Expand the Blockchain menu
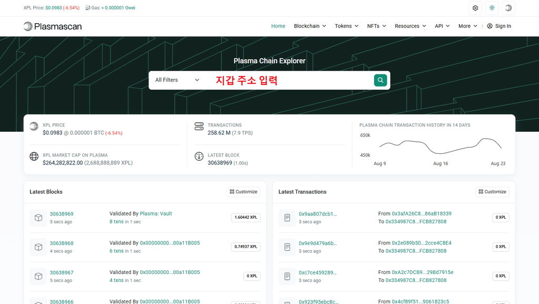The image size is (539, 304). pyautogui.click(x=310, y=26)
